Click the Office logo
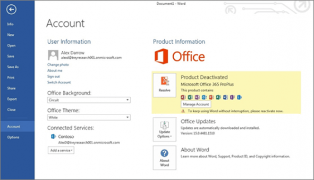 [x=179, y=56]
